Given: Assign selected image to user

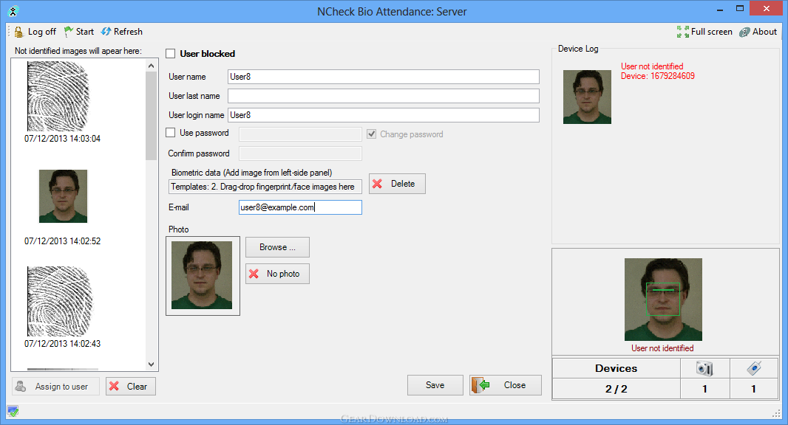Looking at the screenshot, I should click(55, 387).
